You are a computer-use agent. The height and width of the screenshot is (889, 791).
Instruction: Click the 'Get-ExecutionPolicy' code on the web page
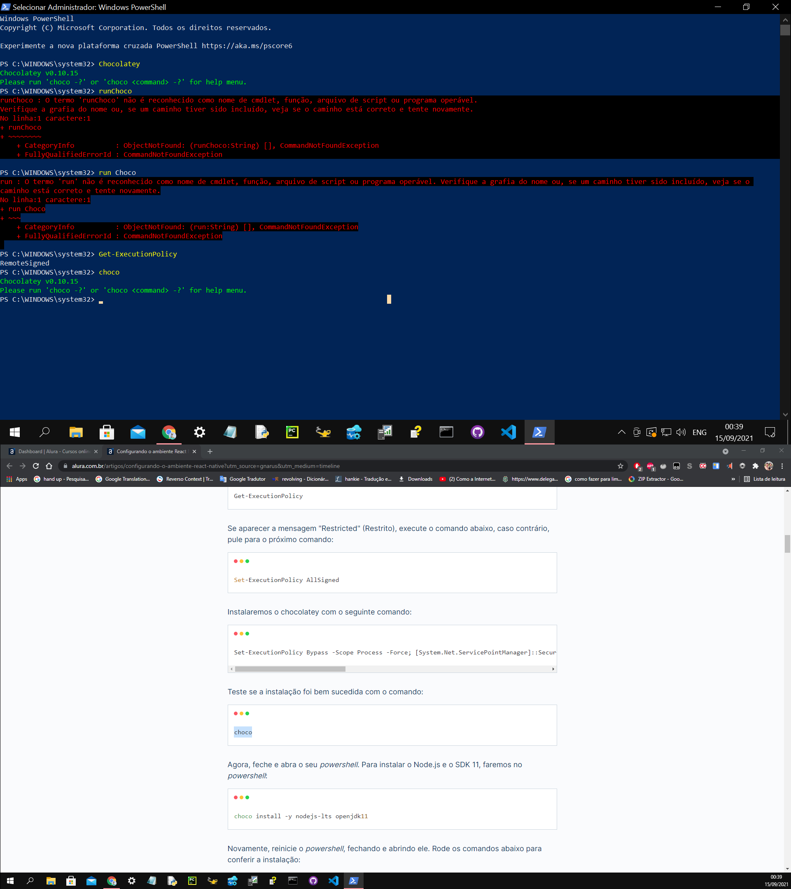click(x=268, y=496)
